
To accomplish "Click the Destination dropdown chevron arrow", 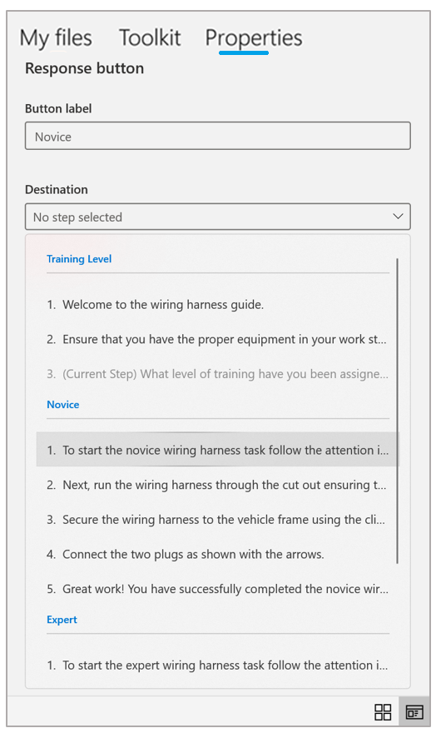I will click(398, 217).
